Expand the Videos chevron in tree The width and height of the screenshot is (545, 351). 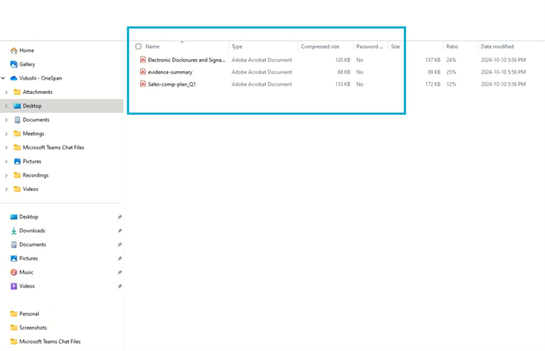(6, 189)
